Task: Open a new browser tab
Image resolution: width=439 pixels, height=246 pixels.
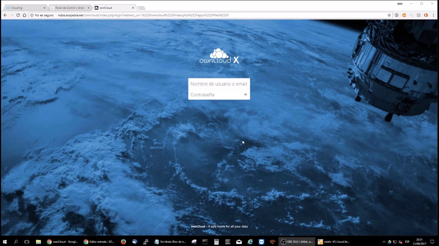Action: (141, 8)
